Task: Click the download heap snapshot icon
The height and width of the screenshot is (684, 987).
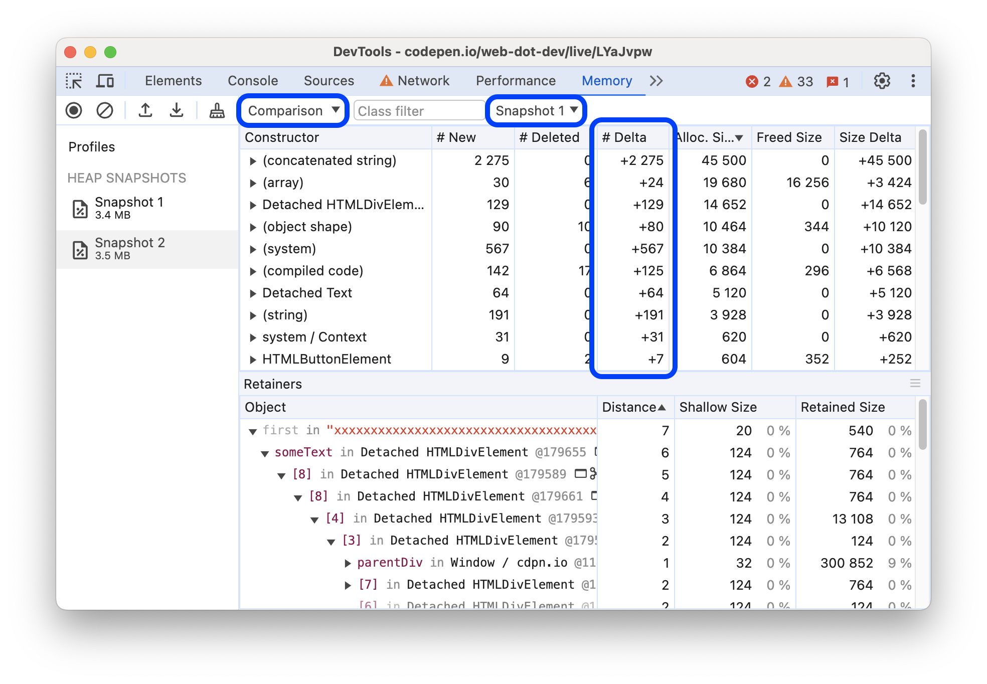Action: point(176,111)
